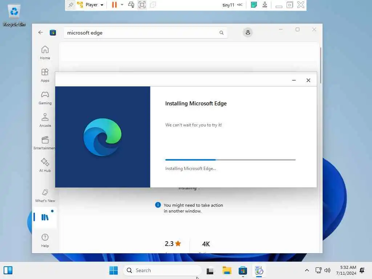Collapse the tiny11 toolbar chevrons
The width and height of the screenshot is (372, 279).
coord(240,5)
